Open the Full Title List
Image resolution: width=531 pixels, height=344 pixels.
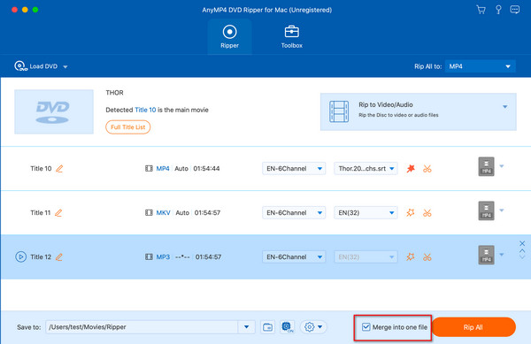point(128,127)
